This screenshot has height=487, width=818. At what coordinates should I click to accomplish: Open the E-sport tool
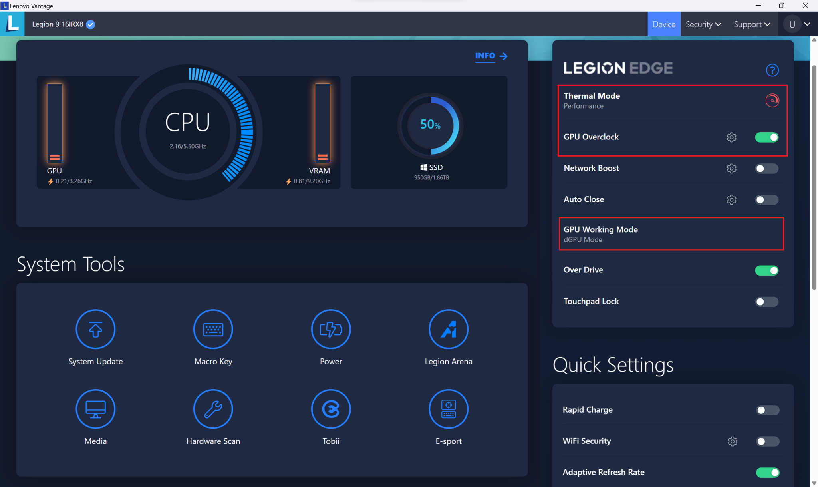coord(448,409)
